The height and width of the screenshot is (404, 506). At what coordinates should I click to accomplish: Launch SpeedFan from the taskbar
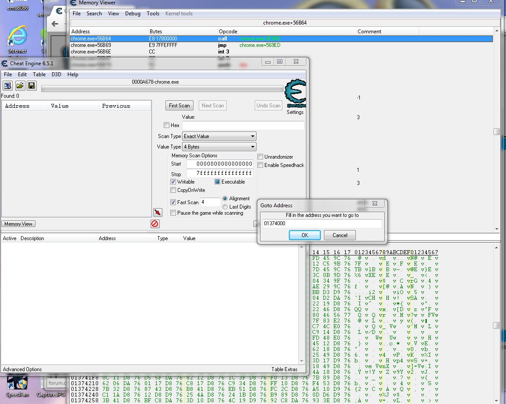(x=16, y=388)
